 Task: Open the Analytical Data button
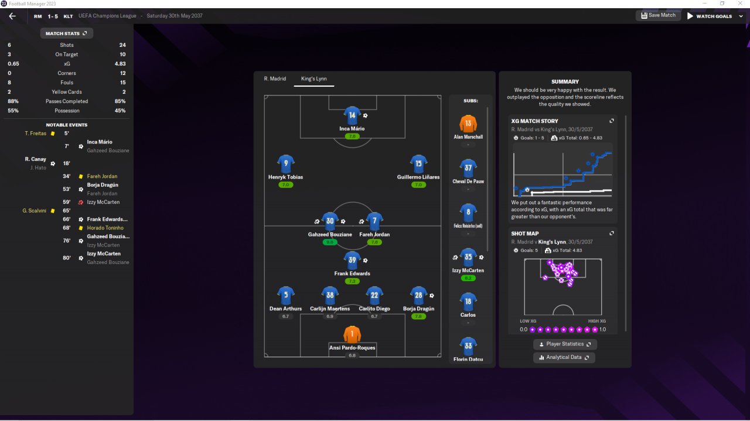[564, 357]
